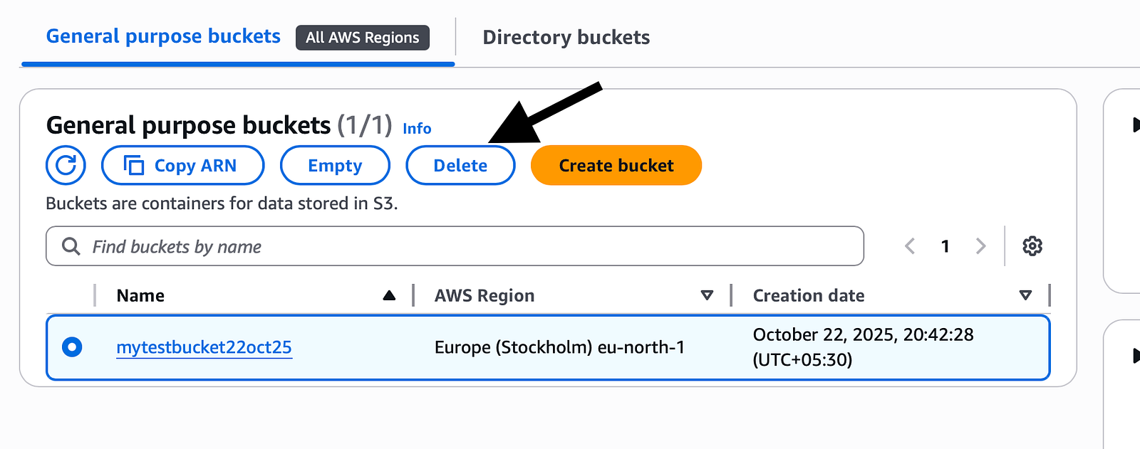Select the mytestbucket22oct25 radio button
Viewport: 1140px width, 449px height.
click(72, 347)
